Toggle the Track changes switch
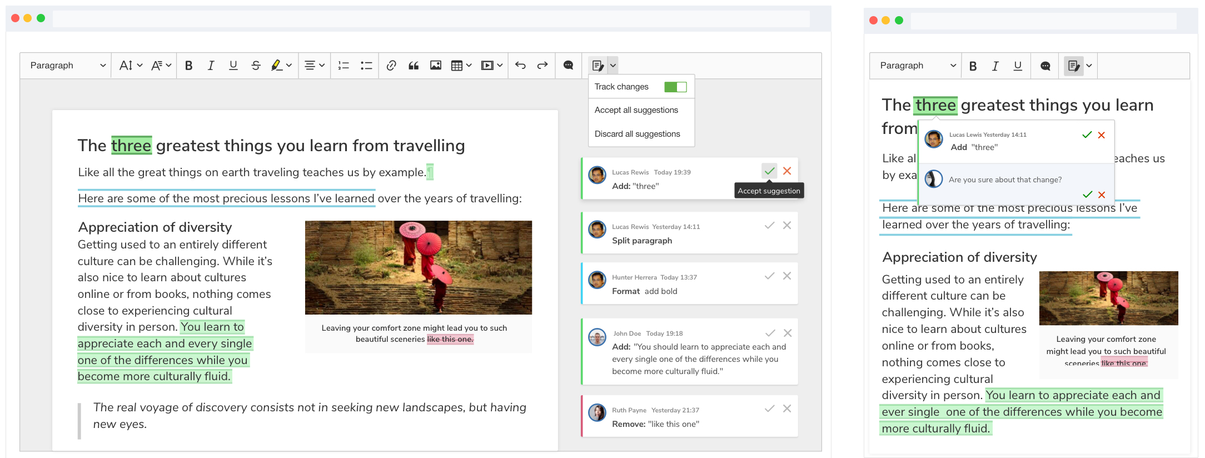 675,87
